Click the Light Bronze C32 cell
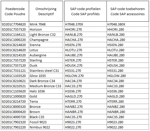Viewport: 150px width, 131px height. click(46, 34)
